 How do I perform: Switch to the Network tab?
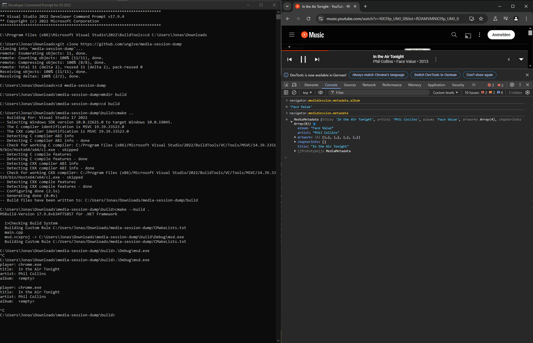coord(369,85)
